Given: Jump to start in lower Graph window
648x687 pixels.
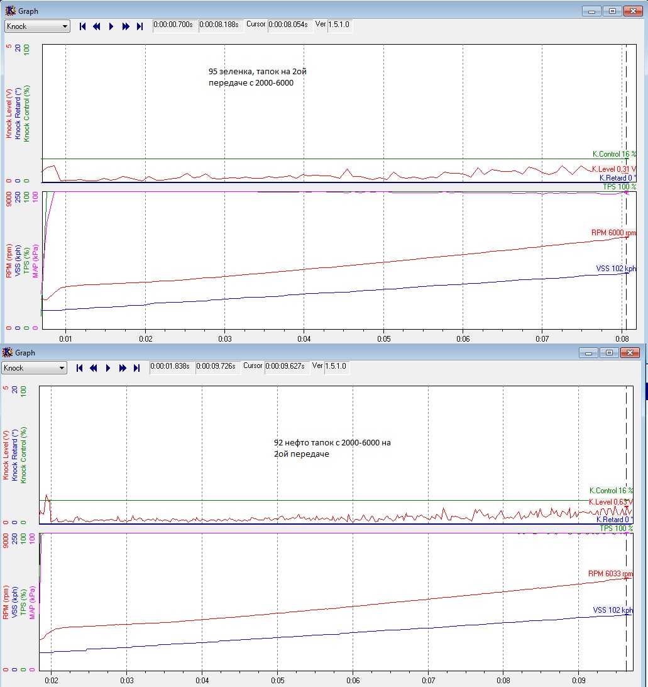Looking at the screenshot, I should click(x=80, y=368).
